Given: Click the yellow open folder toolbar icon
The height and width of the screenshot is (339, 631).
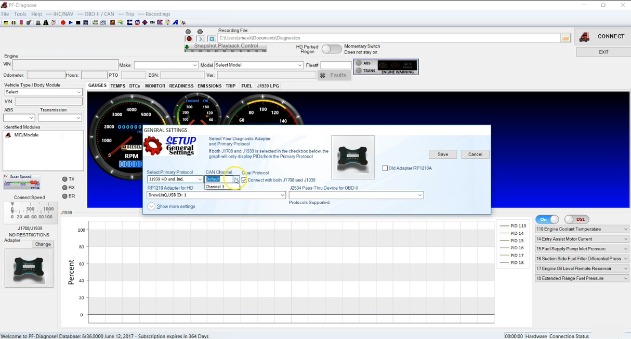Looking at the screenshot, I should tap(6, 23).
